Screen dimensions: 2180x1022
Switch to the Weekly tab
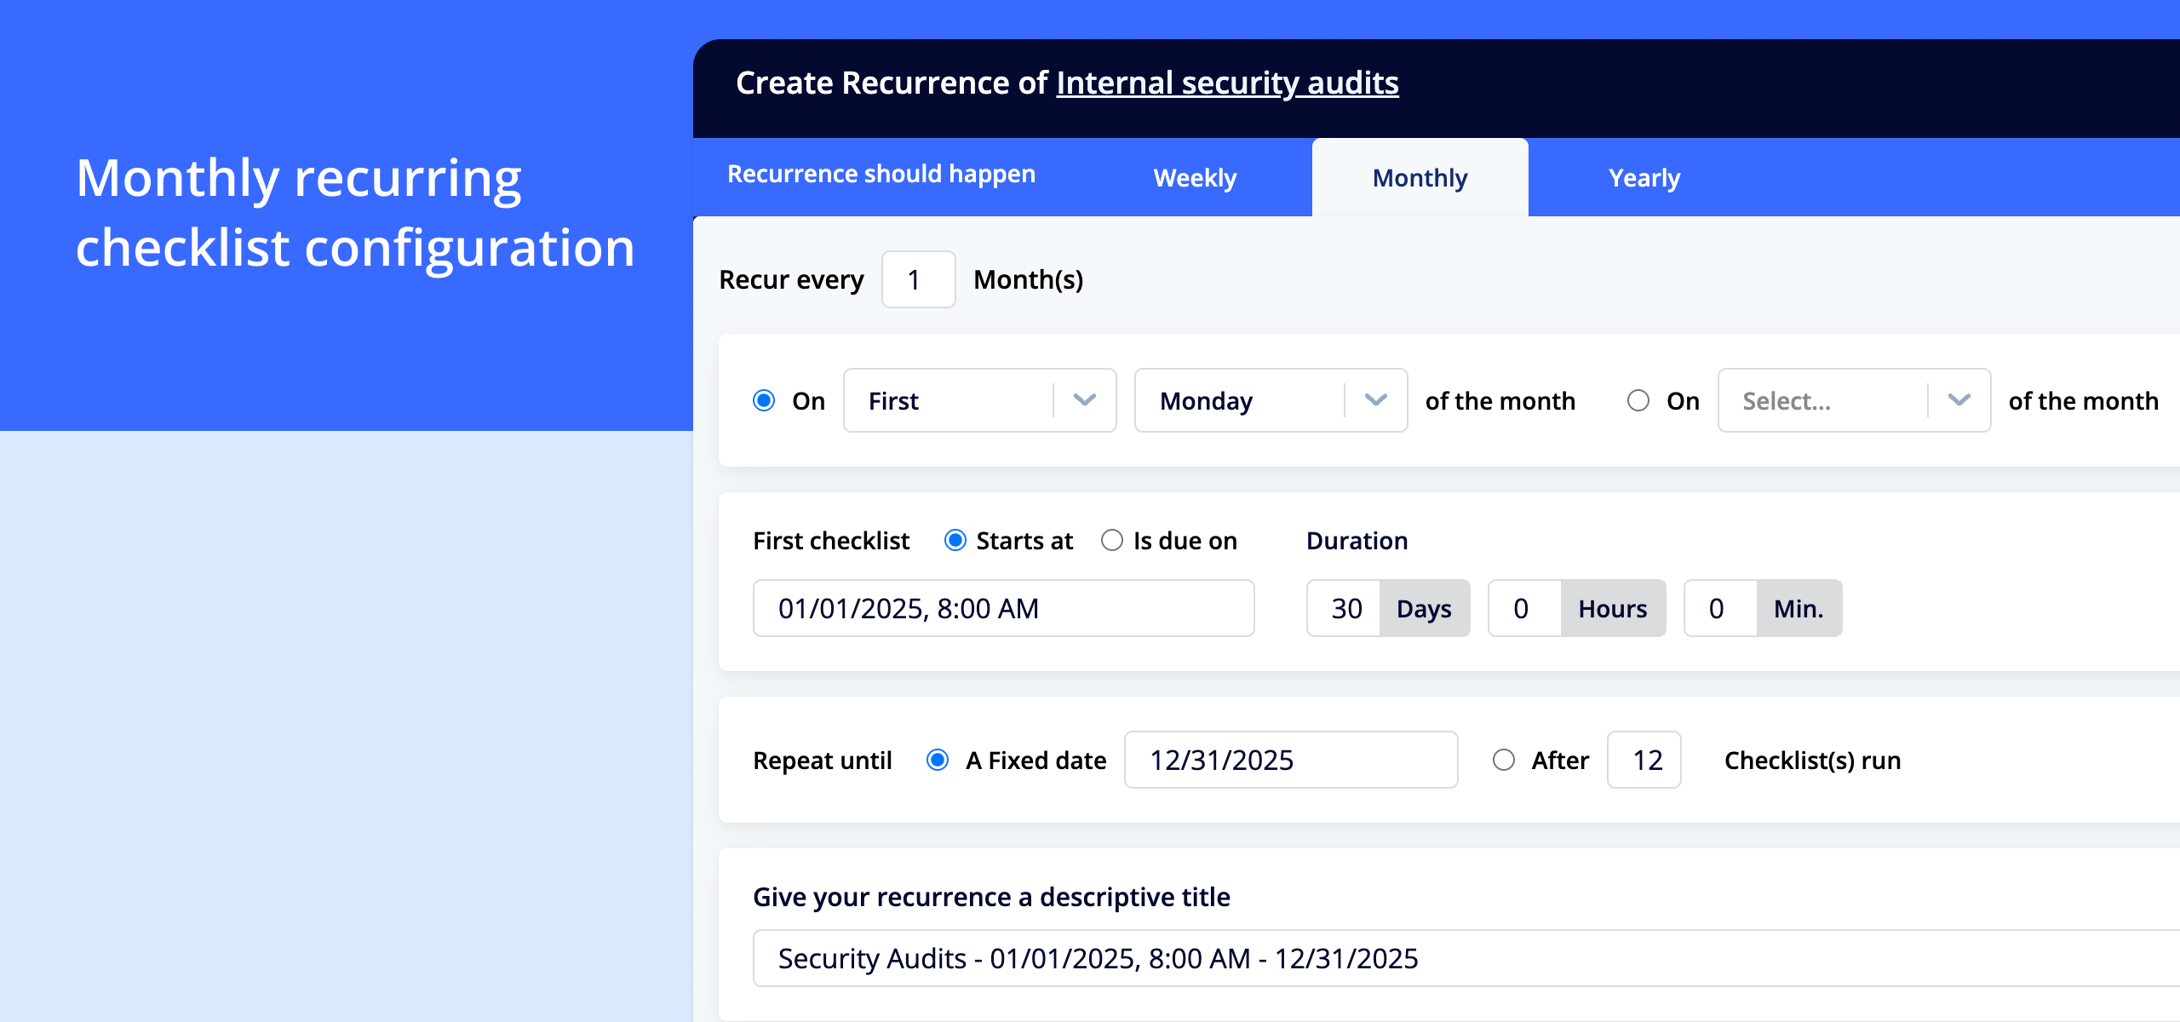click(x=1195, y=178)
